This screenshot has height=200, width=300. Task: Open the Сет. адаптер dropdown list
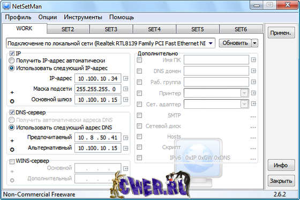244,104
